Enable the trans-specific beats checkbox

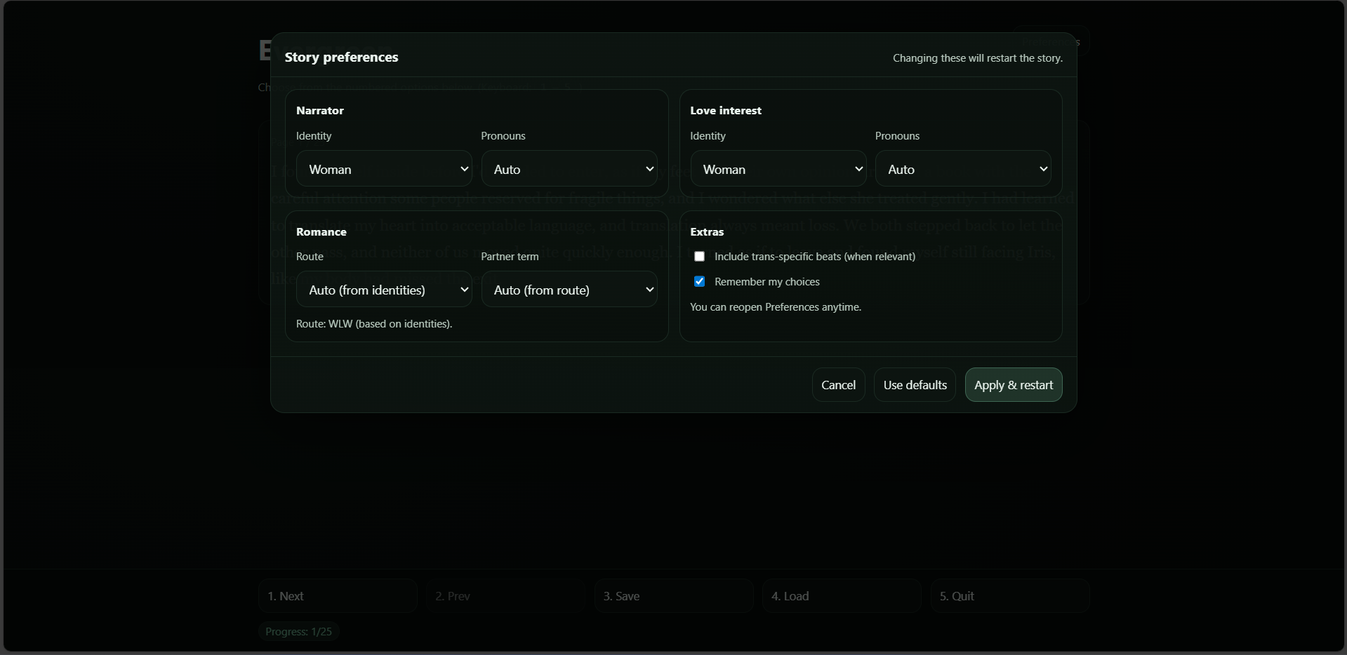[x=700, y=257]
